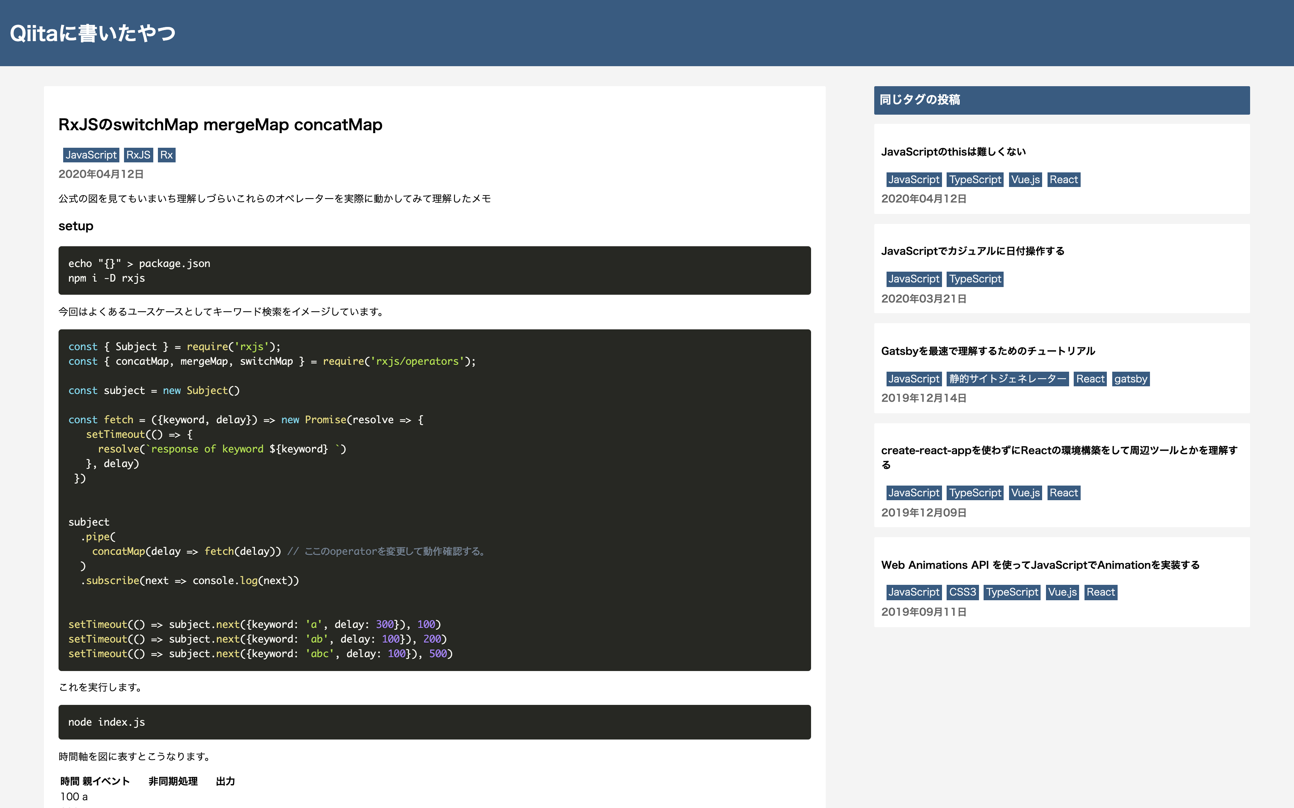Viewport: 1294px width, 808px height.
Task: Click JavaScript tag in the Gatsby tutorial card
Action: pyautogui.click(x=914, y=379)
